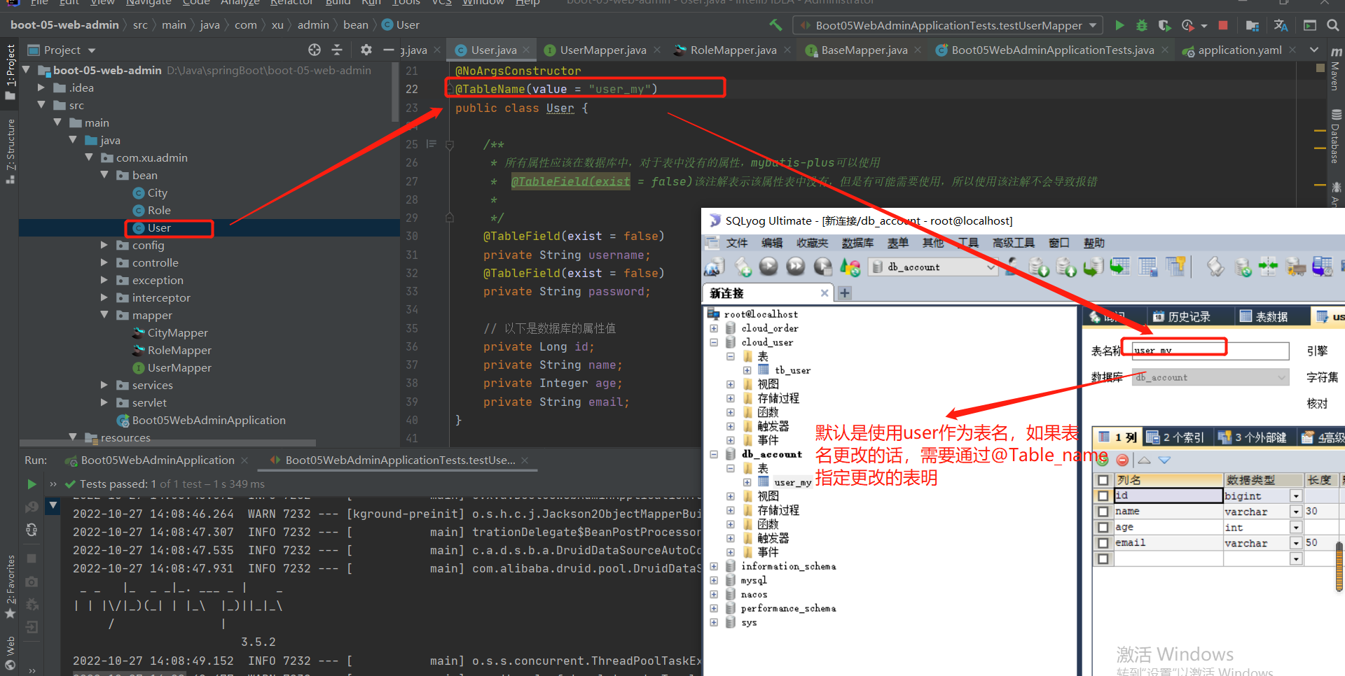Select User class in project tree
This screenshot has width=1345, height=676.
pyautogui.click(x=159, y=227)
